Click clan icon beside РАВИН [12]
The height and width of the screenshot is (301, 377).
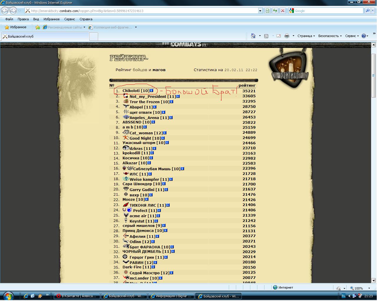click(126, 262)
